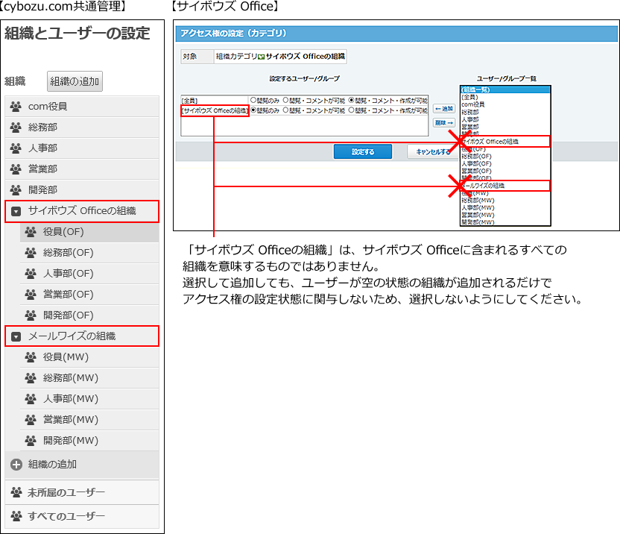The image size is (620, 534).
Task: Click the 削除→ button
Action: (x=444, y=123)
